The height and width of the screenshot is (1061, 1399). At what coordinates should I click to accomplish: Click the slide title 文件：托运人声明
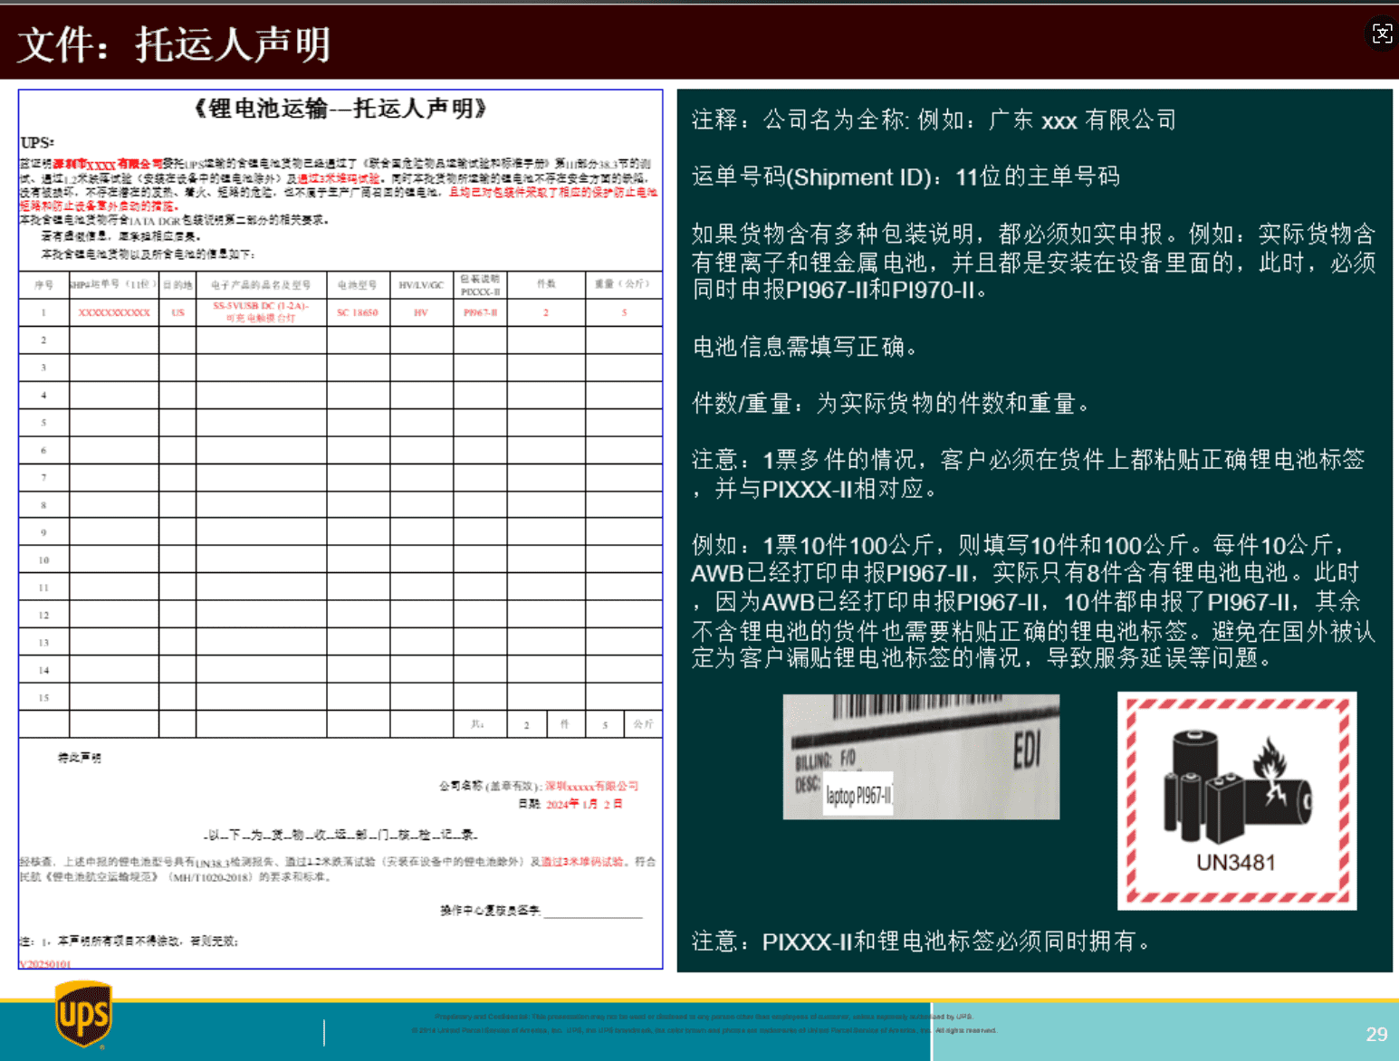coord(175,44)
